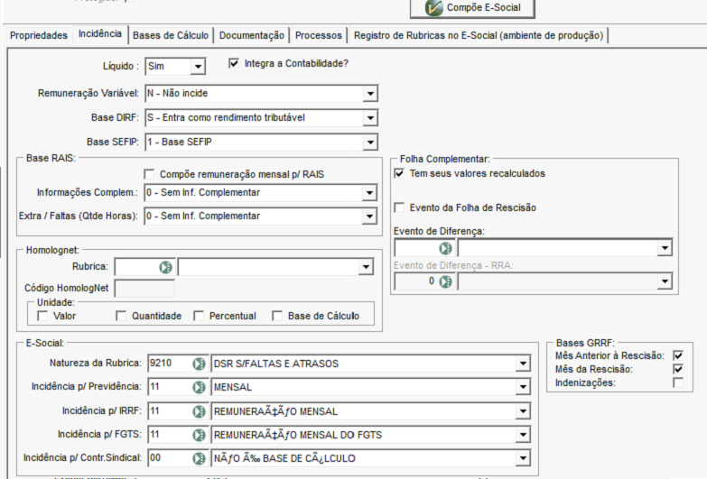This screenshot has width=707, height=479.
Task: Check the Percentual unit checkbox
Action: pyautogui.click(x=199, y=316)
